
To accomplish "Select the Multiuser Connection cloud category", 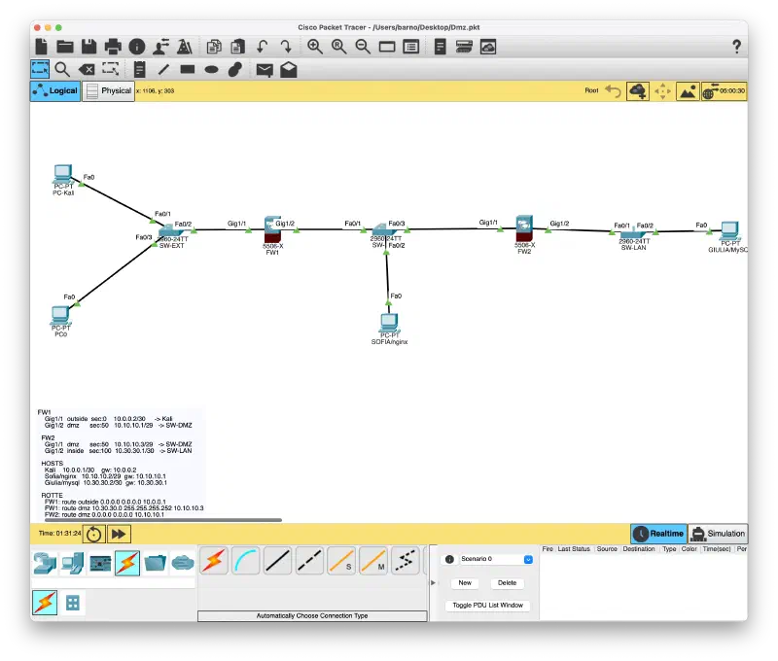I will tap(183, 563).
